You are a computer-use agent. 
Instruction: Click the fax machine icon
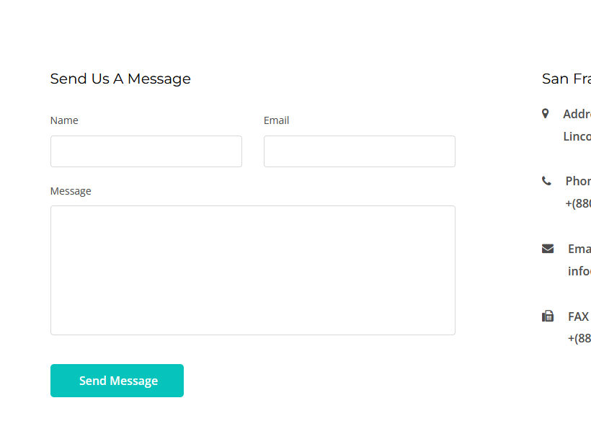(x=548, y=316)
